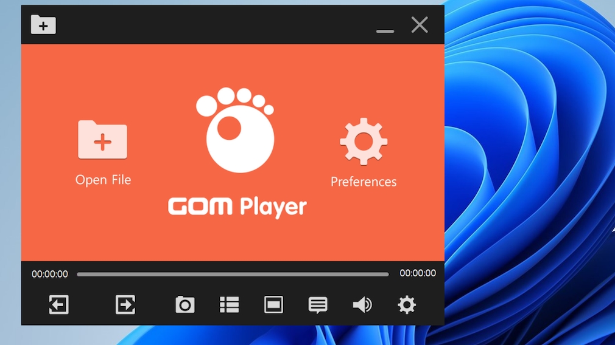Viewport: 615px width, 345px height.
Task: Click the GOM Player wordmark text
Action: [x=237, y=207]
